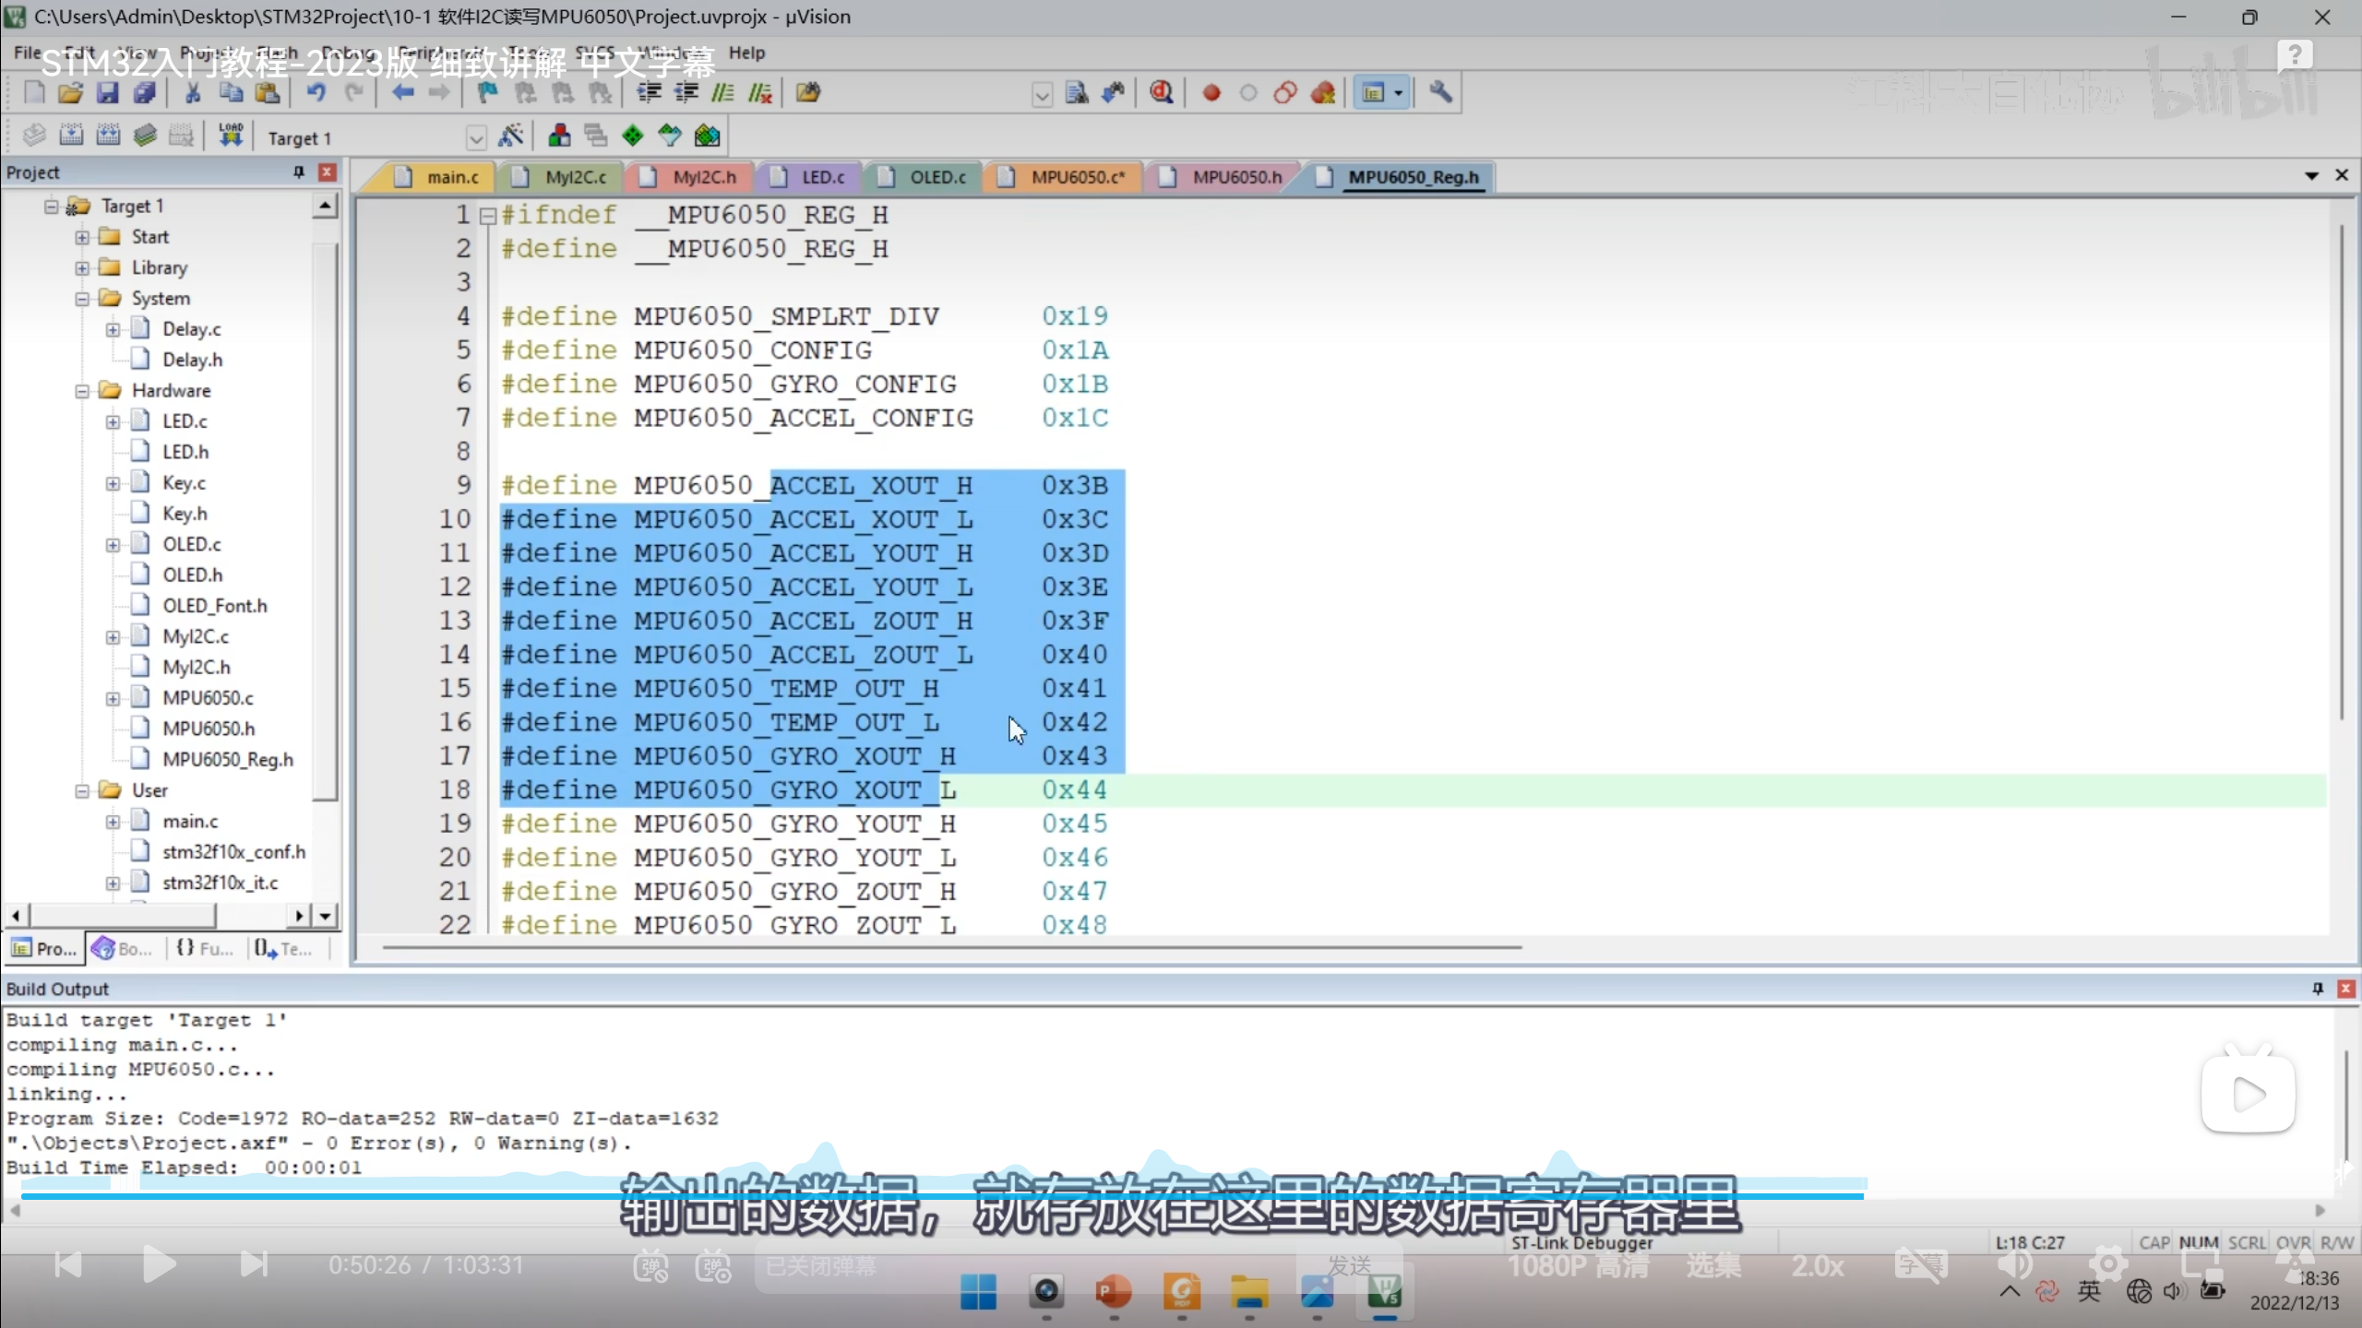Expand the Library folder in project tree

82,268
